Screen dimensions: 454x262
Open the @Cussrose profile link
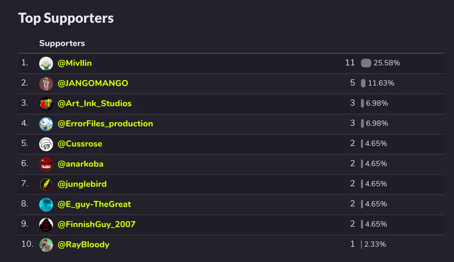80,144
